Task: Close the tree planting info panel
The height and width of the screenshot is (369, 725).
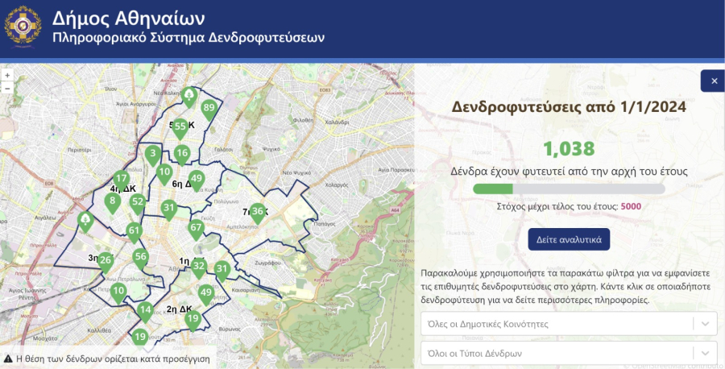Action: point(713,81)
